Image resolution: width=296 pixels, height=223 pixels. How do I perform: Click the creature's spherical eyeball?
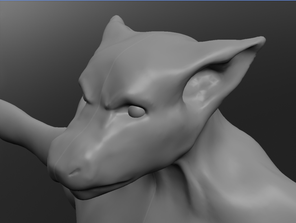137,112
